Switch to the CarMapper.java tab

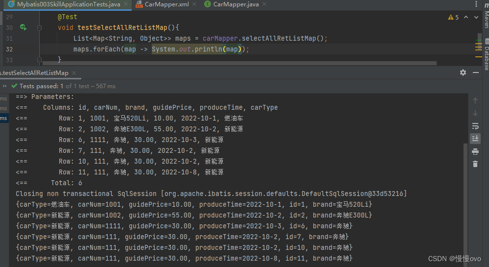pos(235,4)
